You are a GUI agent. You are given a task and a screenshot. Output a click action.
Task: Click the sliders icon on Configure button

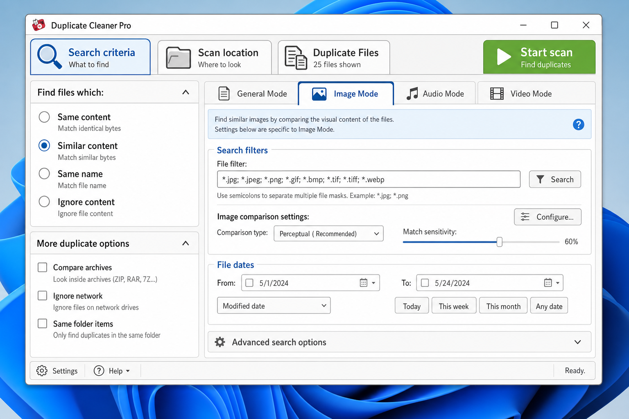click(525, 217)
